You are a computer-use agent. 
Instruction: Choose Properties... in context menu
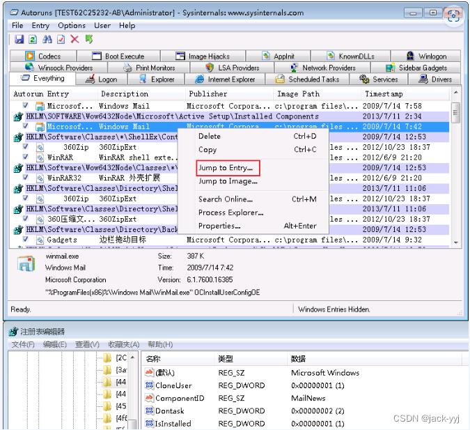[x=258, y=226]
